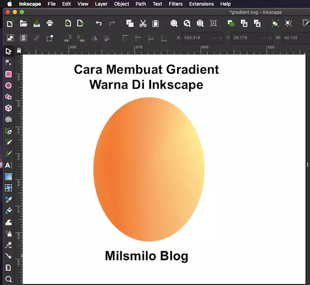Zoom to fit selection
The height and width of the screenshot is (285, 310).
coord(174,24)
